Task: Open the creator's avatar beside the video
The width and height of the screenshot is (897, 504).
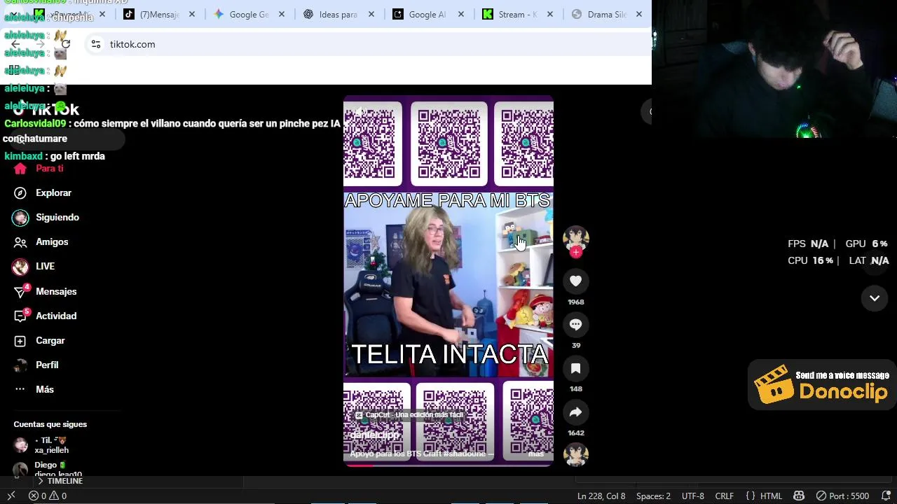Action: [576, 237]
